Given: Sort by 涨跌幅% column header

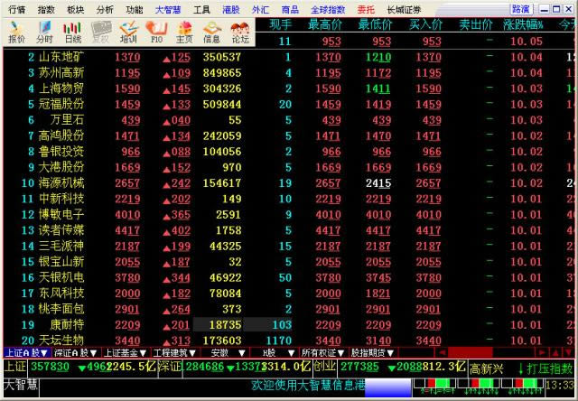Looking at the screenshot, I should [524, 25].
